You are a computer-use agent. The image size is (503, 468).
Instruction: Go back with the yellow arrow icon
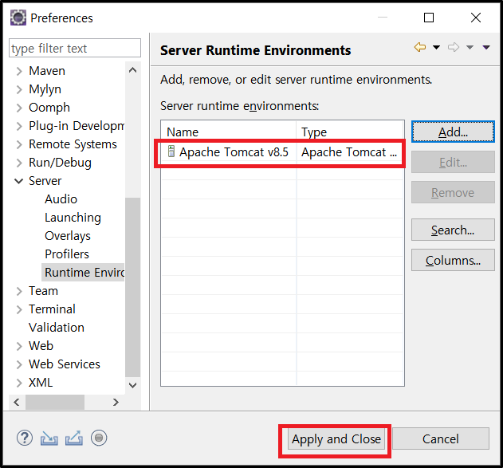tap(420, 47)
